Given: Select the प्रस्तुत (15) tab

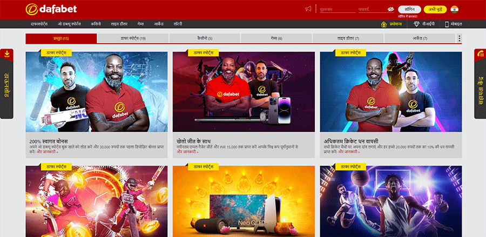Looking at the screenshot, I should point(61,38).
